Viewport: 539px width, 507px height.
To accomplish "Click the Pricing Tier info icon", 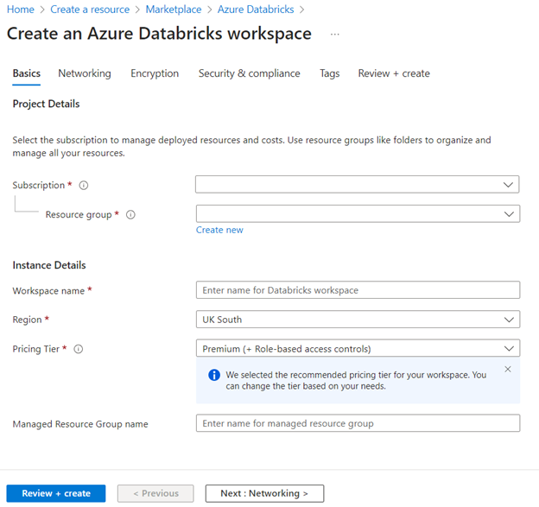I will tap(79, 349).
